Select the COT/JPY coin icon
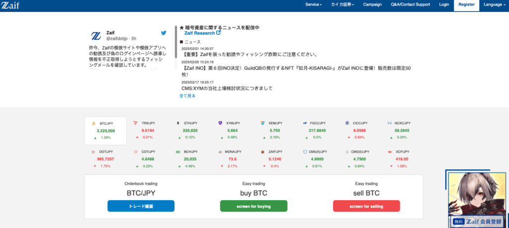 [x=136, y=152]
